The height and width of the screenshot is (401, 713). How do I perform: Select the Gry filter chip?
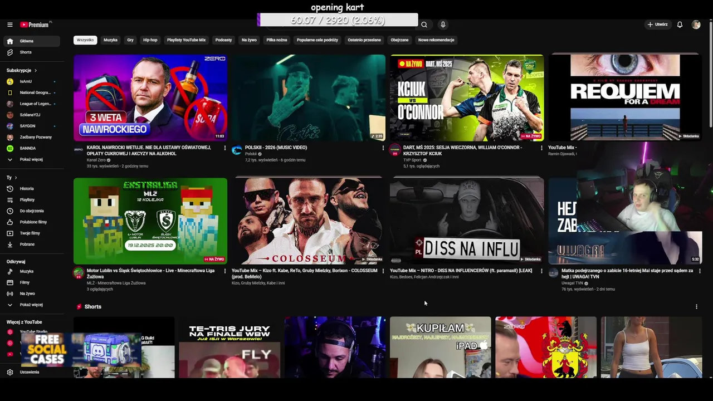130,40
